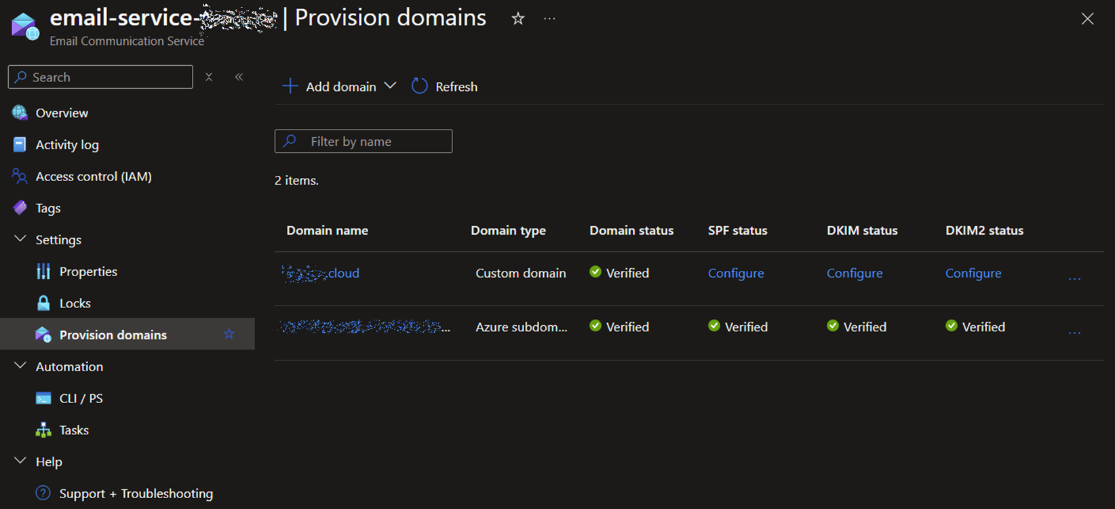1115x509 pixels.
Task: Expand the Add domain dropdown chevron
Action: [390, 86]
